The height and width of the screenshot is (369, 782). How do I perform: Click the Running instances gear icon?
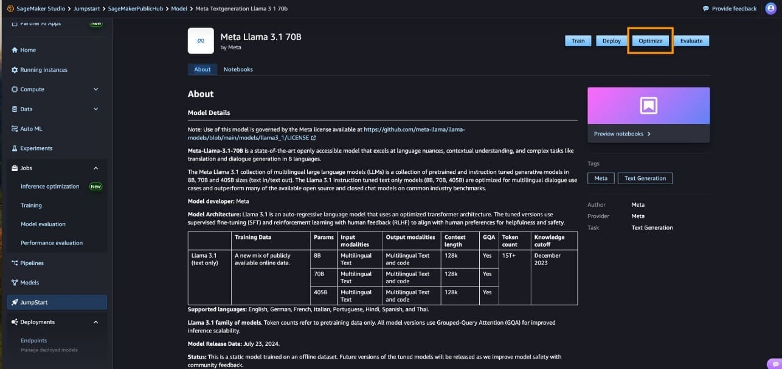pyautogui.click(x=15, y=70)
